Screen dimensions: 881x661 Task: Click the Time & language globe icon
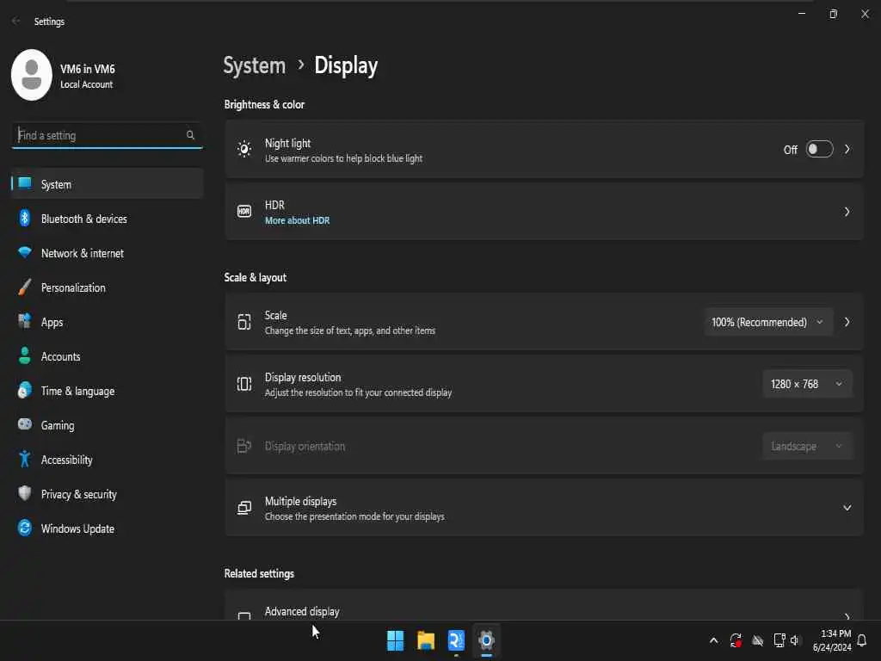(25, 390)
